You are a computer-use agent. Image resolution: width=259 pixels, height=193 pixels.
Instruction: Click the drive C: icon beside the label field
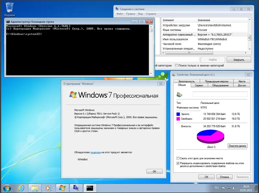[179, 95]
